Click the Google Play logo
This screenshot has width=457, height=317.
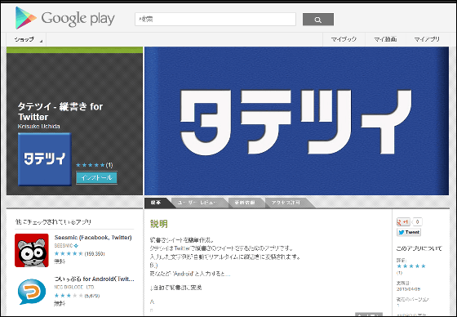(x=65, y=18)
